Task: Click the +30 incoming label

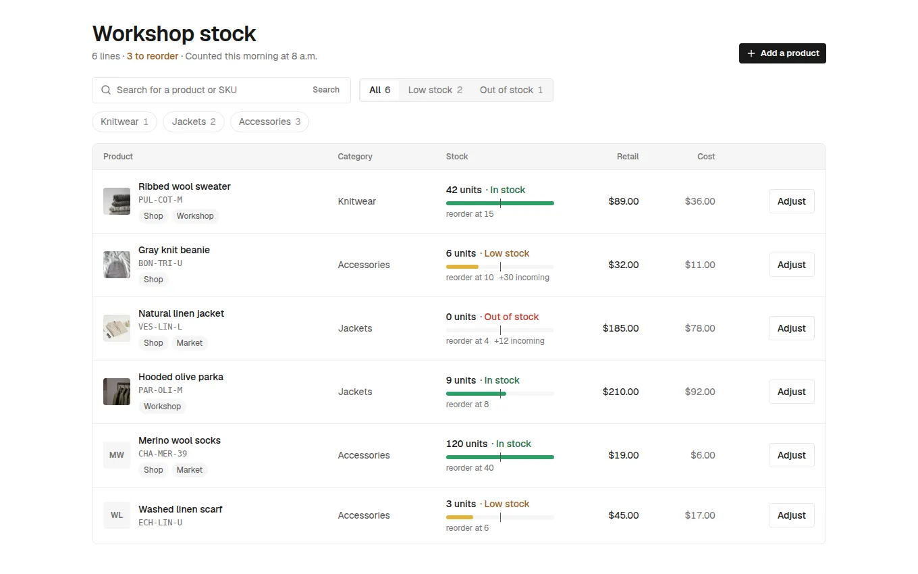Action: (524, 278)
